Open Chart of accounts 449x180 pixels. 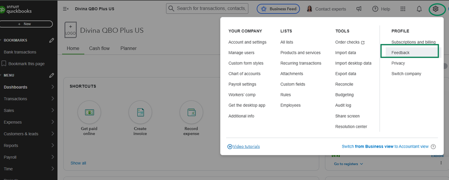click(244, 74)
